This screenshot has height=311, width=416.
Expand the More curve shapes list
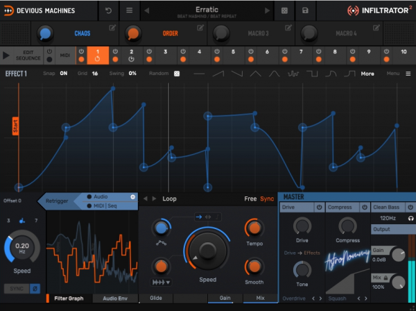pyautogui.click(x=367, y=73)
